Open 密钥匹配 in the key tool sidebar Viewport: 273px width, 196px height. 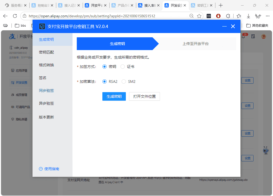coord(53,52)
